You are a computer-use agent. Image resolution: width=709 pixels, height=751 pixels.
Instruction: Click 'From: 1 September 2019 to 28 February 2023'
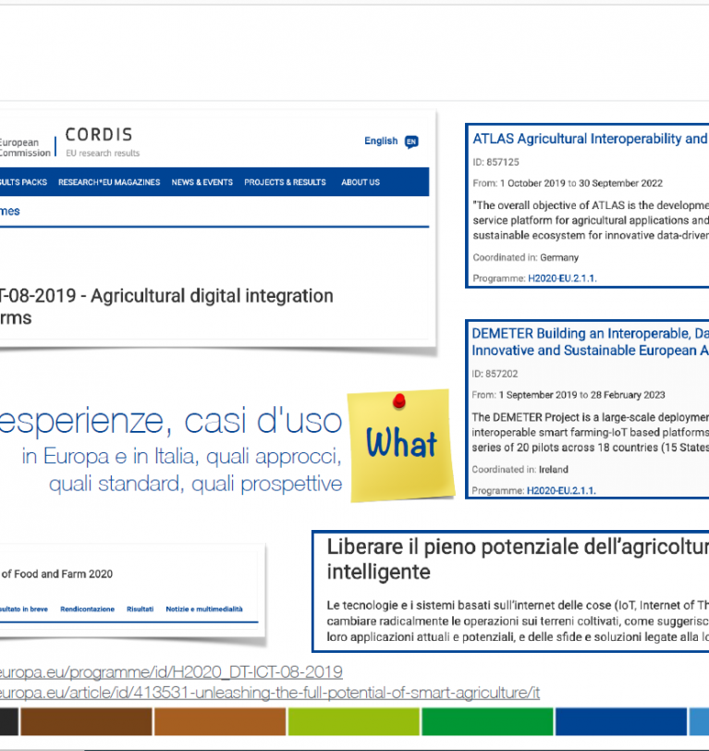pos(568,395)
